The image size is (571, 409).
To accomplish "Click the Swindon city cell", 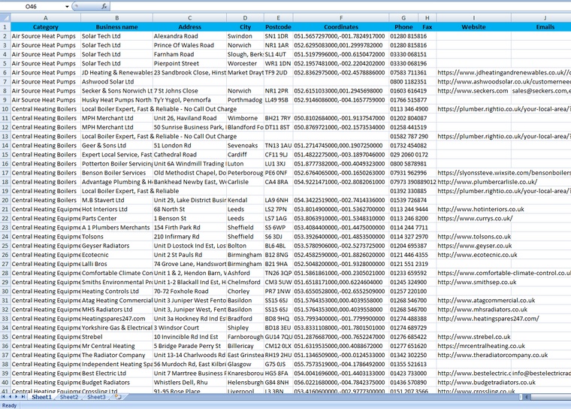I will pos(245,36).
